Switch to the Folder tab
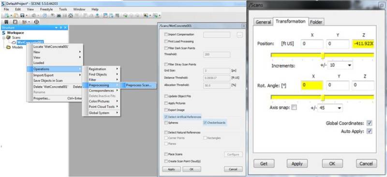 [316, 22]
